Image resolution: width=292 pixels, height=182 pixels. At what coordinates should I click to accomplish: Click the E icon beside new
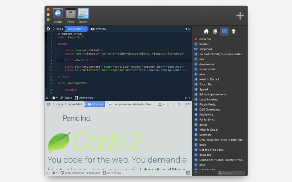click(196, 74)
